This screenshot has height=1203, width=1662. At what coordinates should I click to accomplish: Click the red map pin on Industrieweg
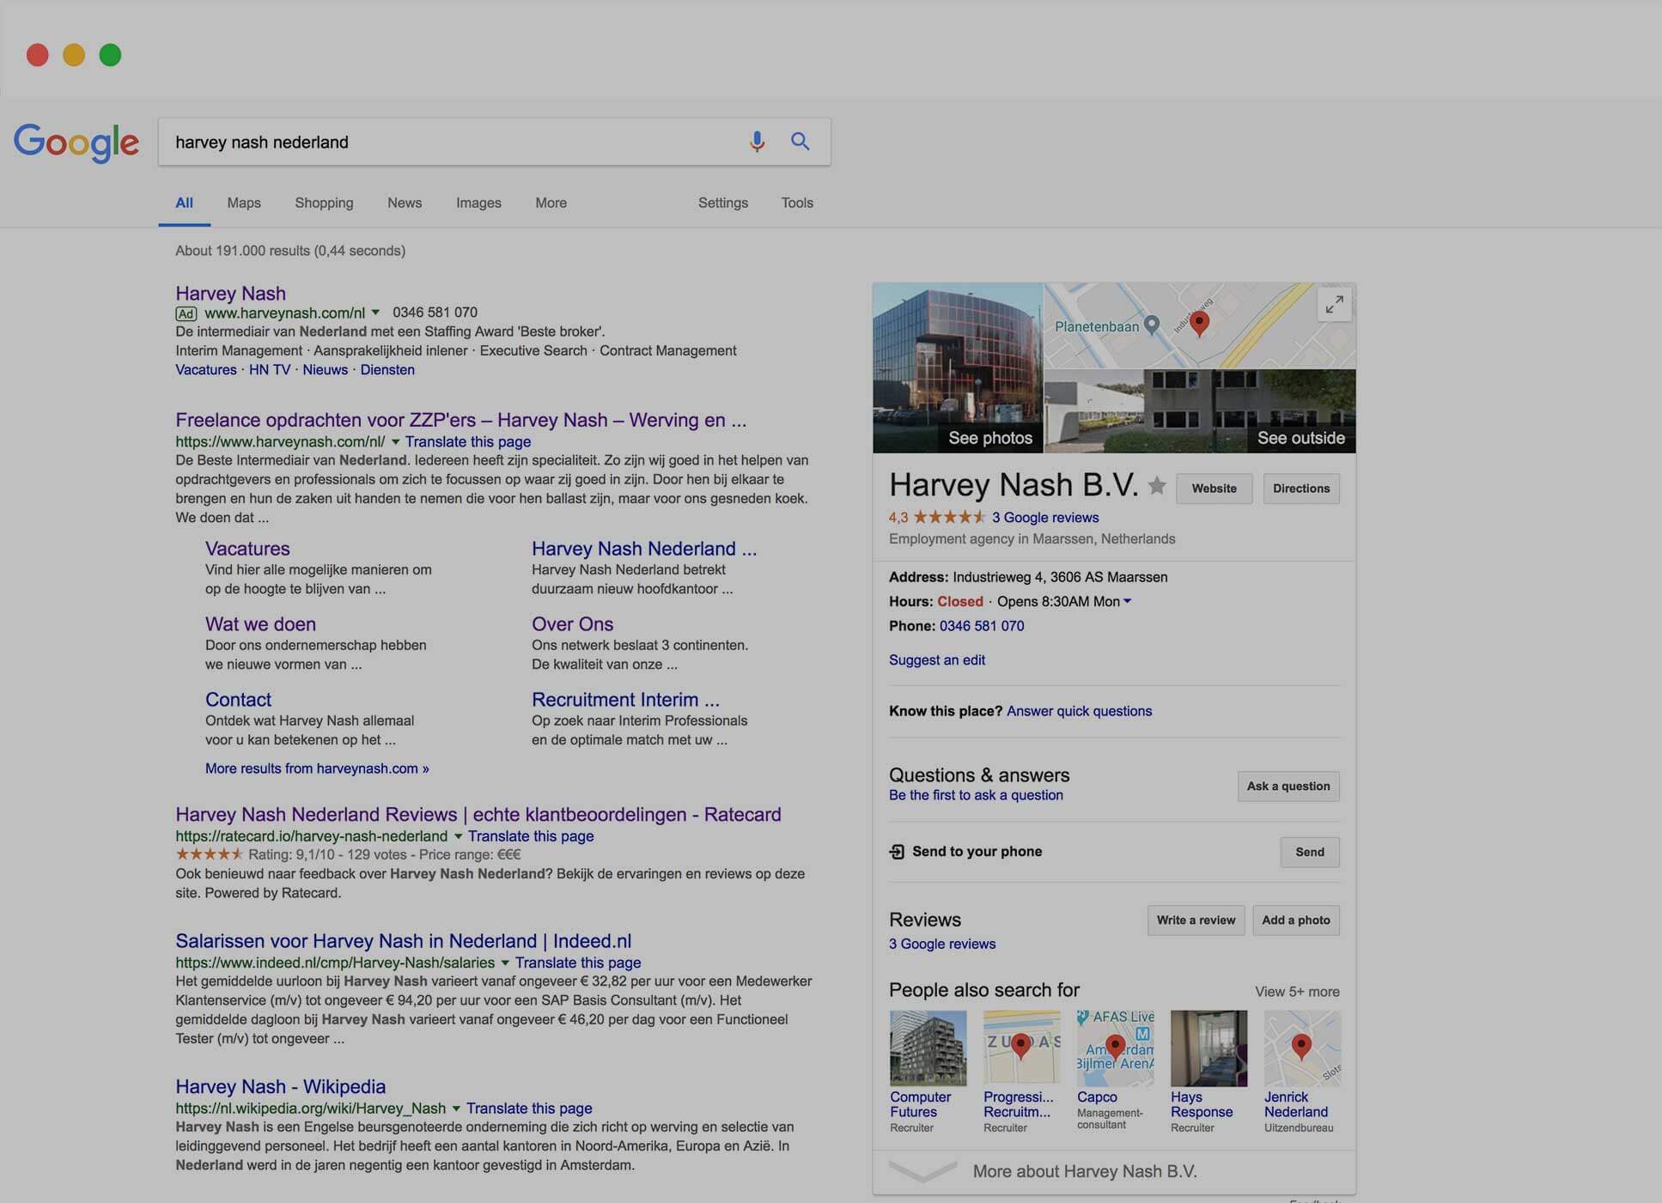coord(1200,323)
